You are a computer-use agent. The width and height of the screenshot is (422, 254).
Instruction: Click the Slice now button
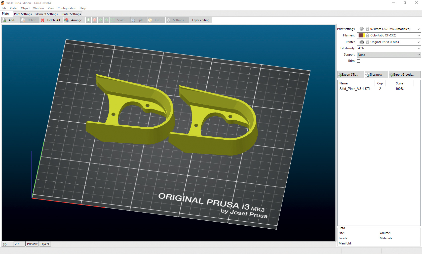(x=376, y=75)
